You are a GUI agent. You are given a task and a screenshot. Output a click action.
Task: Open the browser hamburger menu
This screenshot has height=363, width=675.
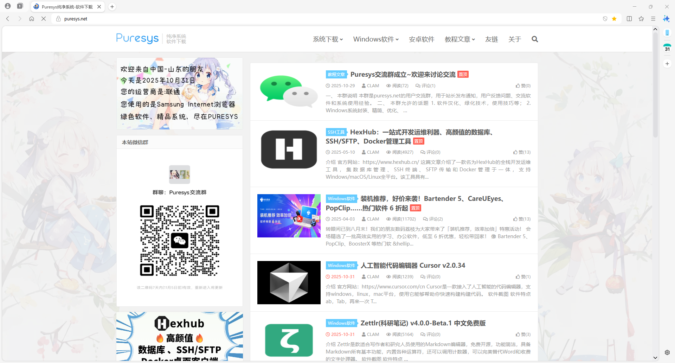click(653, 19)
